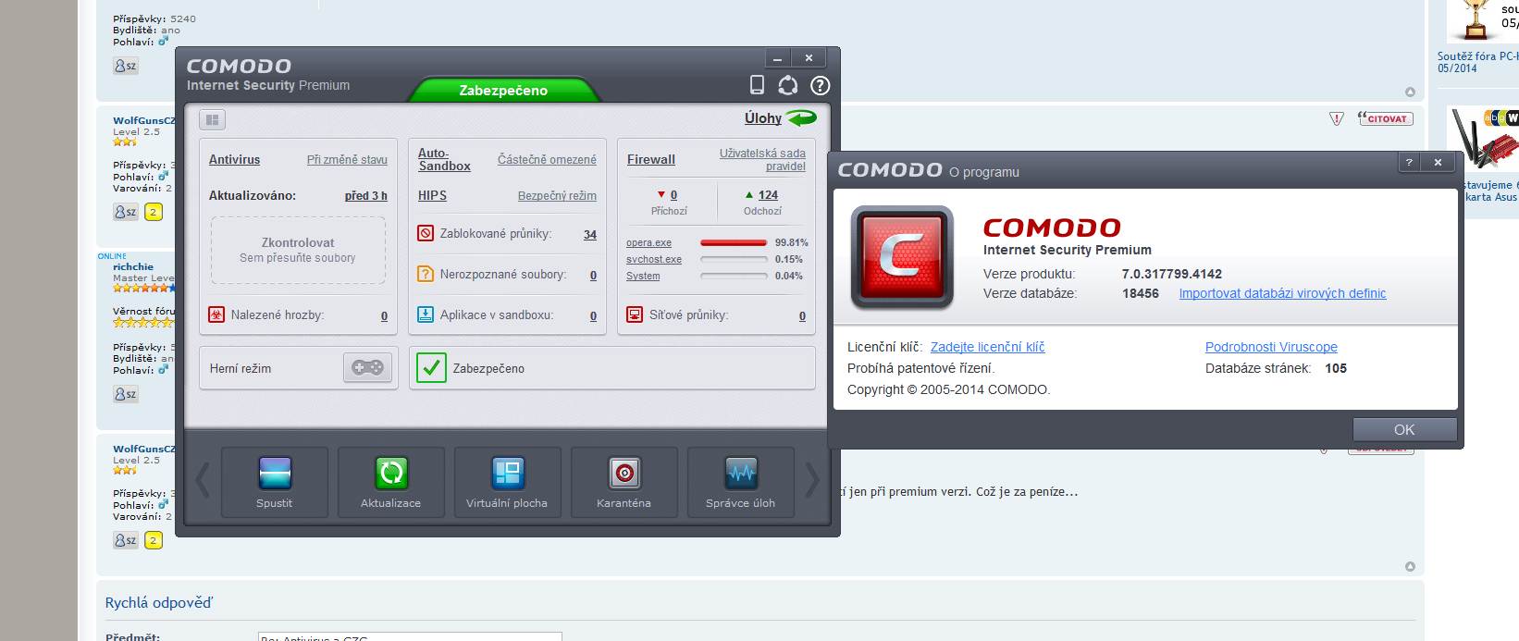Change Uživatelská sada pravidel firewall mode

click(x=762, y=159)
